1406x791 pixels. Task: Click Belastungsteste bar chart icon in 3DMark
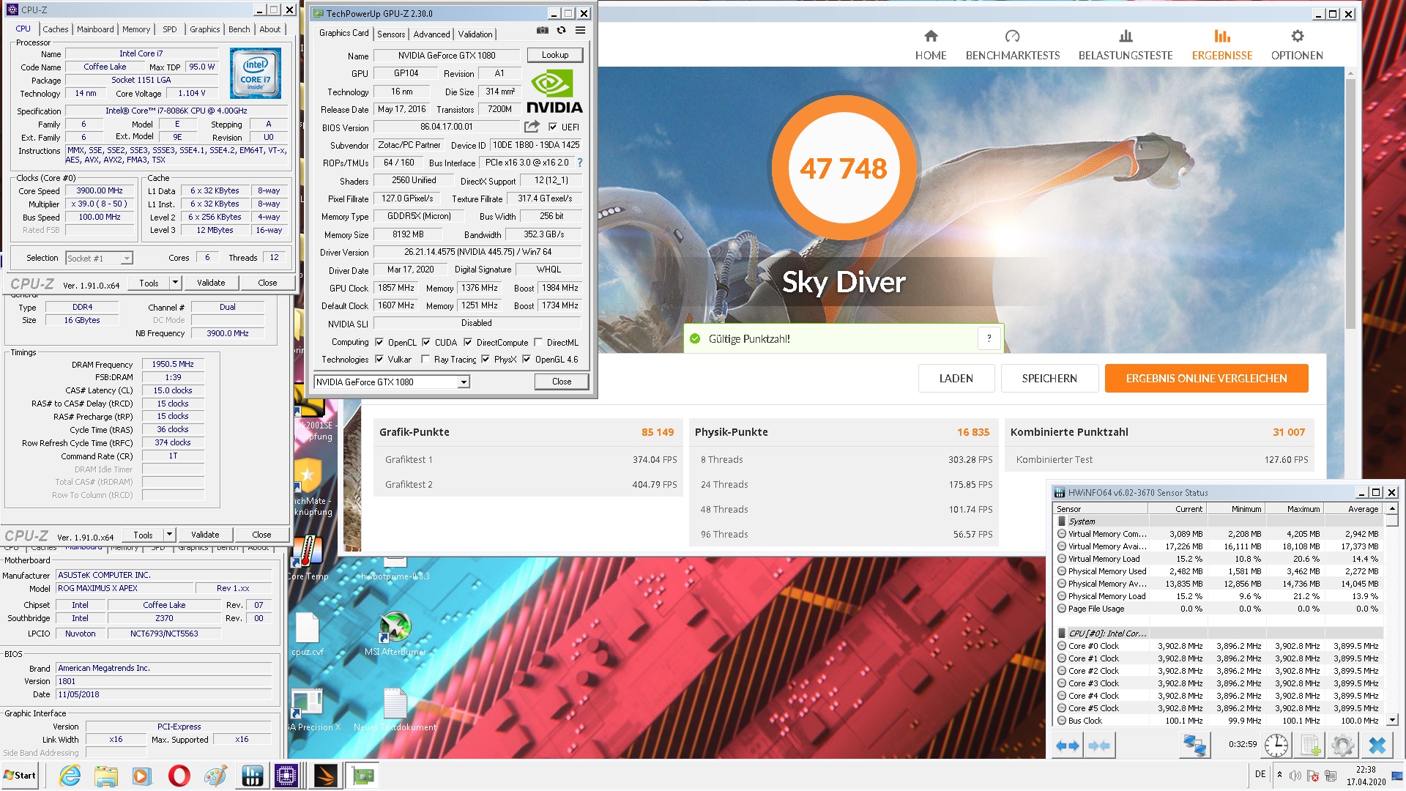pos(1126,36)
